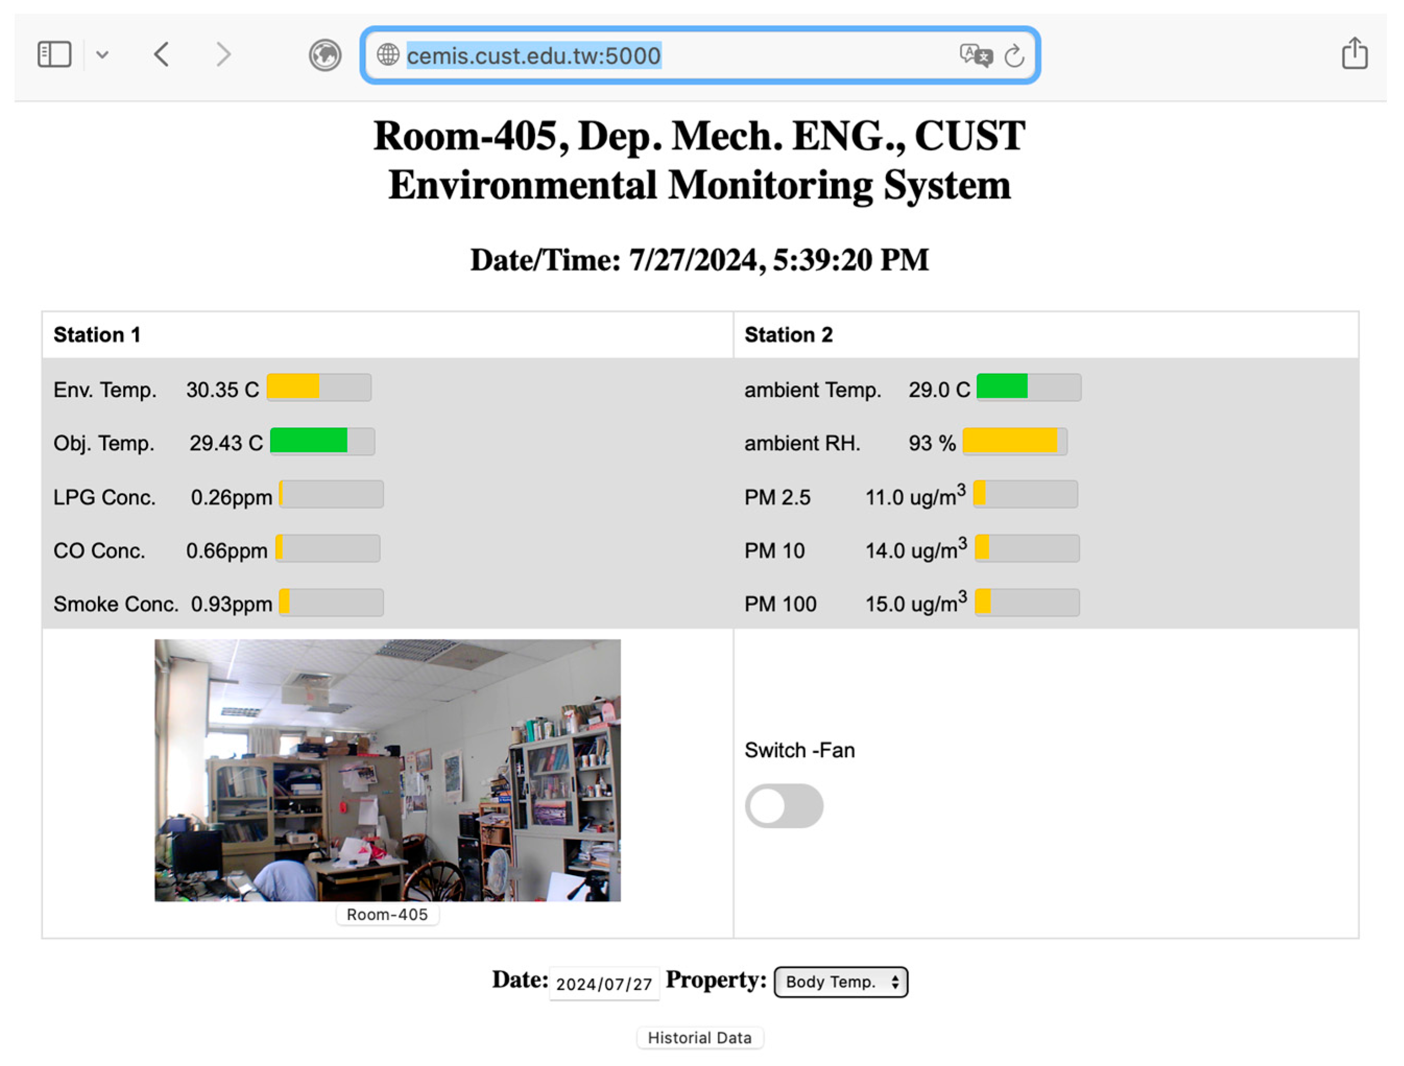The image size is (1404, 1066).
Task: Show the Safari sidebar
Action: click(x=54, y=55)
